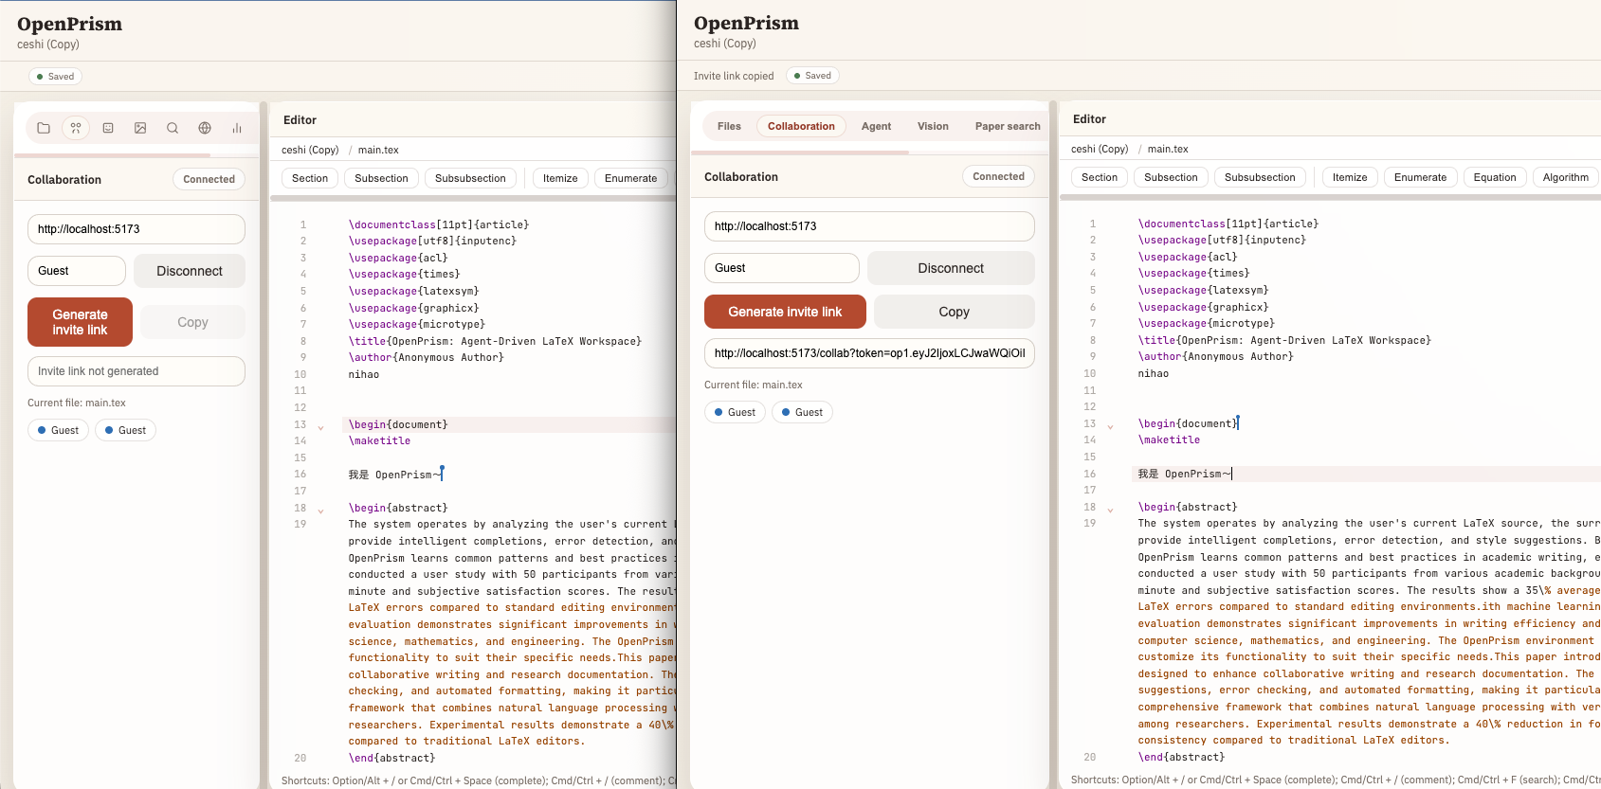Collapse the \begin{document} fold in left editor
This screenshot has width=1601, height=789.
(x=320, y=427)
